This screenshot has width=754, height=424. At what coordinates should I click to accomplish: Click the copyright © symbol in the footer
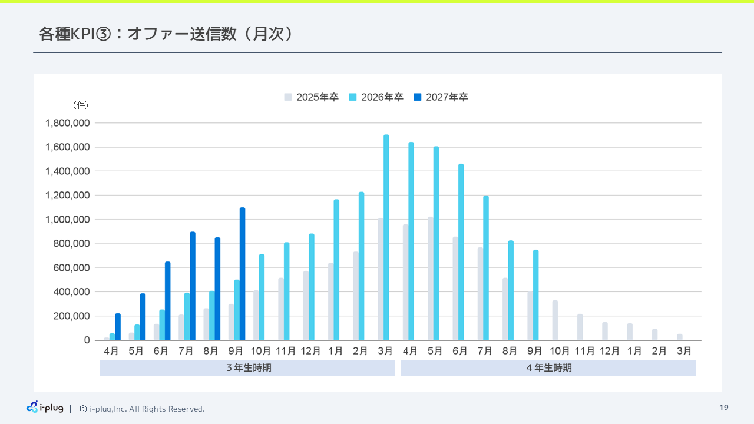click(82, 408)
